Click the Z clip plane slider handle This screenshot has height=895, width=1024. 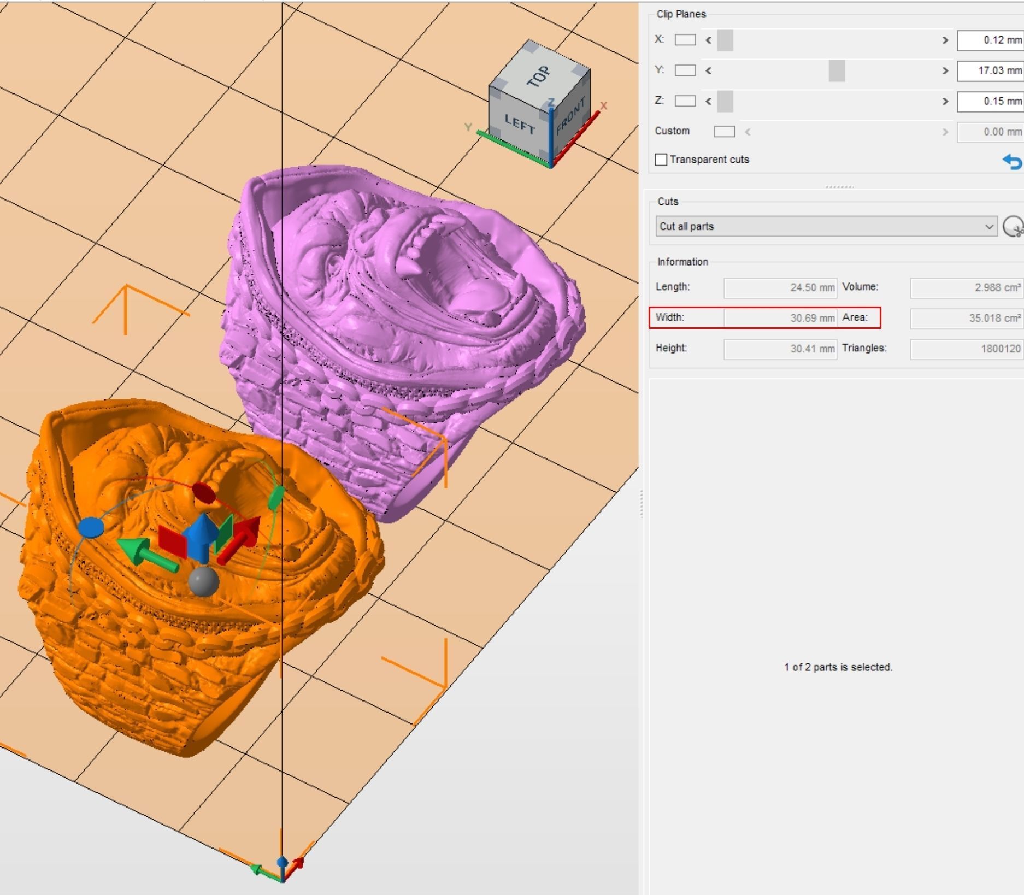pyautogui.click(x=725, y=102)
